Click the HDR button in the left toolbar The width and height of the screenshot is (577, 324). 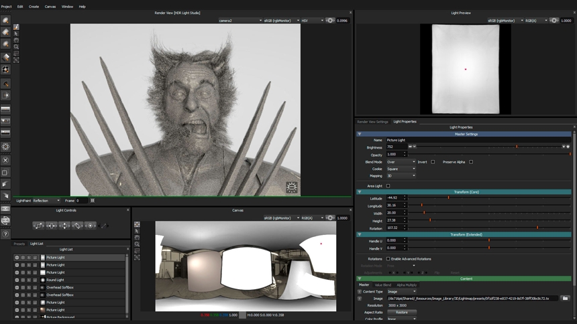point(5,209)
